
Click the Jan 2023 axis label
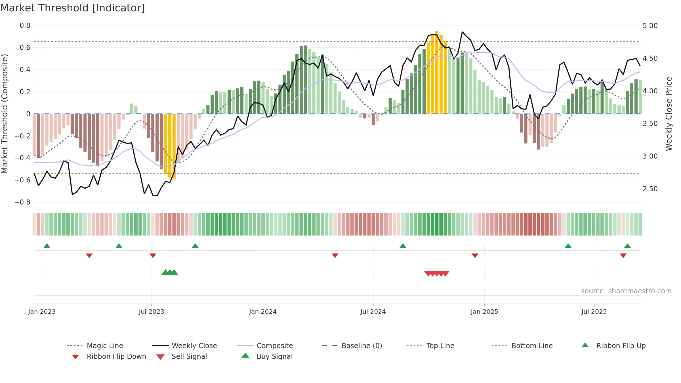(42, 312)
